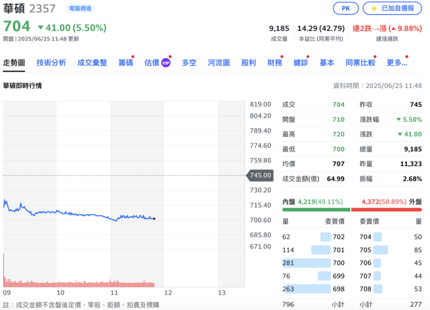
Task: Click the 745.00 reference price marker
Action: click(260, 175)
